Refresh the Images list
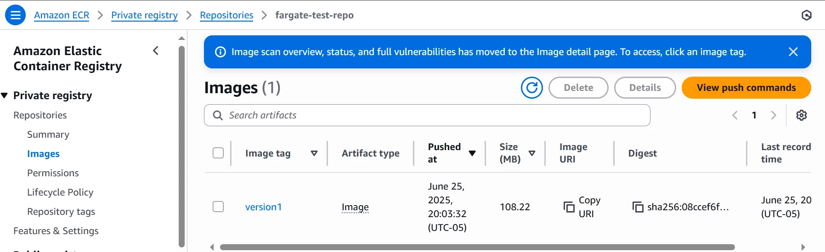The width and height of the screenshot is (825, 252). (532, 88)
